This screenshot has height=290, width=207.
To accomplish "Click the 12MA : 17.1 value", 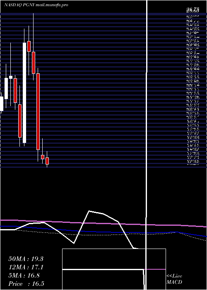I will point(26,267).
